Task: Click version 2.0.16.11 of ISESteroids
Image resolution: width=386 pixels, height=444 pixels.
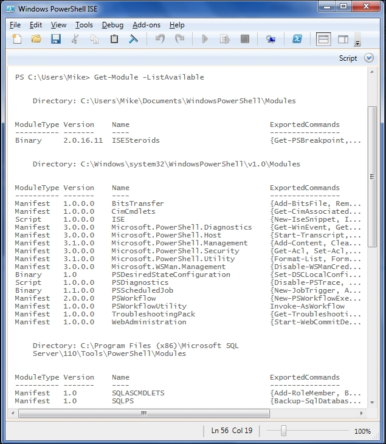Action: (83, 140)
